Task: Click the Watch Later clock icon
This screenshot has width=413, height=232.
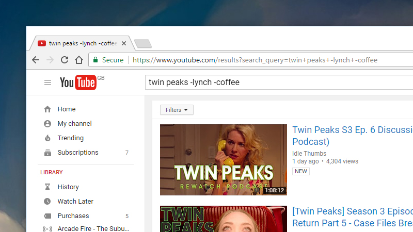Action: tap(47, 202)
